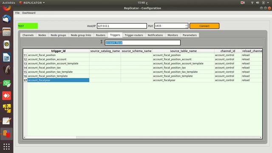Open the text editor notepad dock icon

pyautogui.click(x=7, y=121)
